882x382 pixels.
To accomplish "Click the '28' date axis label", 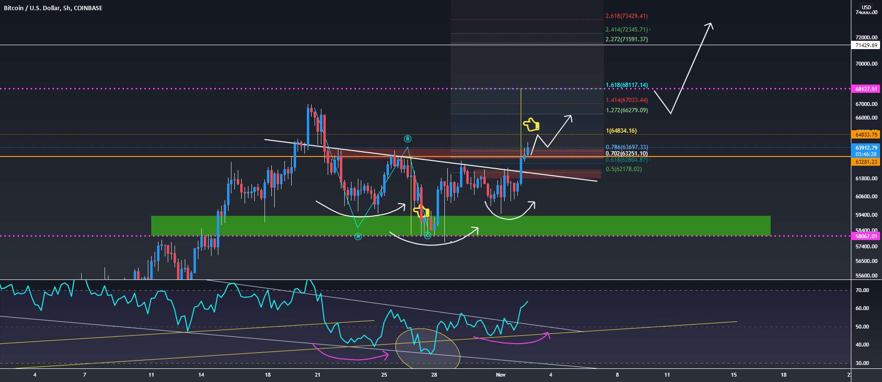I will tap(434, 375).
